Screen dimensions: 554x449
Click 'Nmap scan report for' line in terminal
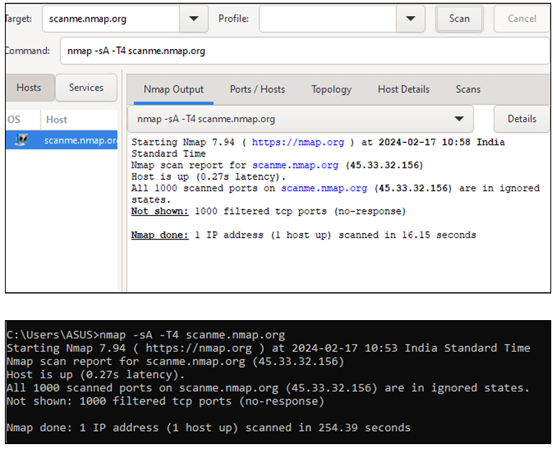coord(175,361)
